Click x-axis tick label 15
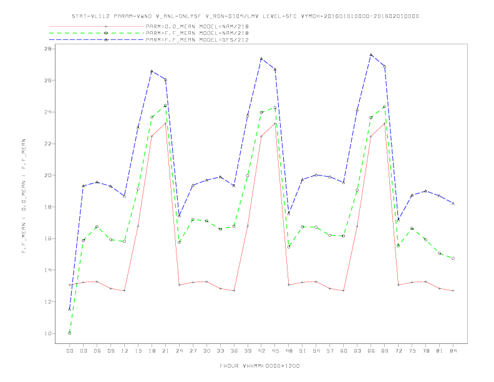 [138, 351]
